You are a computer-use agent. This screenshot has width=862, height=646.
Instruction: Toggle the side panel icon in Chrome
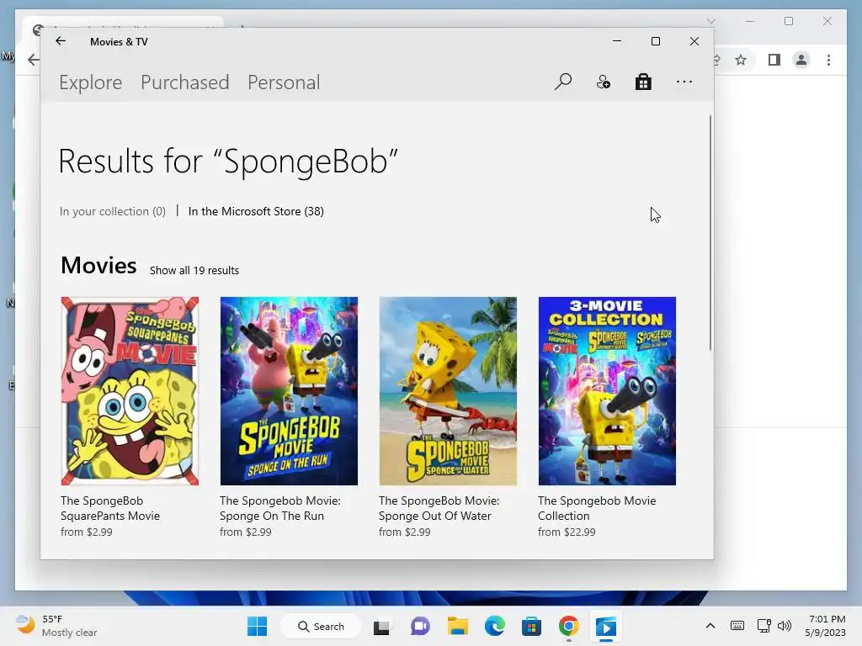click(774, 60)
